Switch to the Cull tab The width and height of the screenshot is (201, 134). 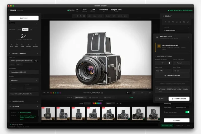[x=95, y=16]
